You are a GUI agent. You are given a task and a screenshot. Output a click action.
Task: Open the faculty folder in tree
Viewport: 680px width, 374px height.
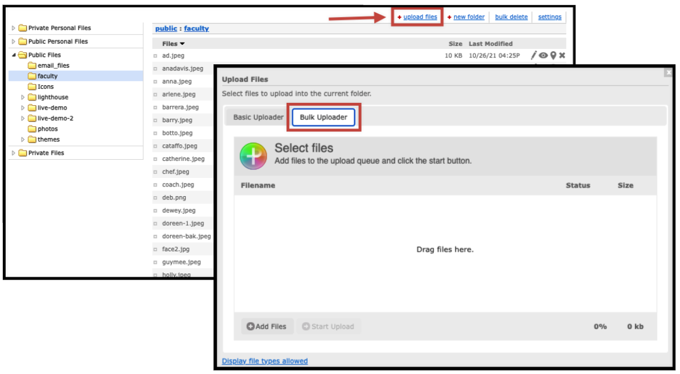click(47, 76)
